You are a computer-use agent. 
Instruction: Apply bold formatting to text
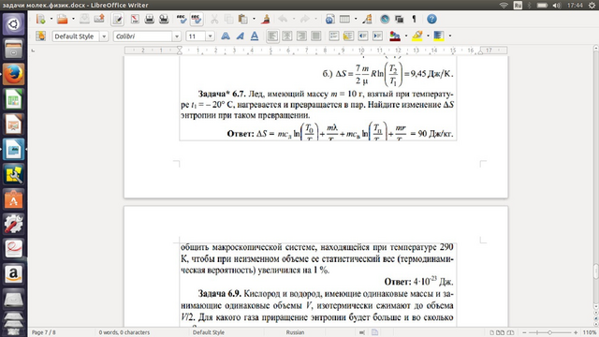tap(226, 37)
